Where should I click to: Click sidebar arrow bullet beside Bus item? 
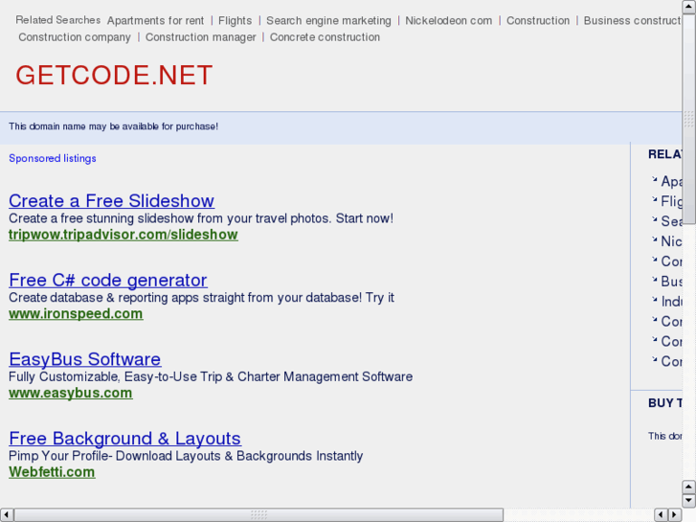click(654, 279)
